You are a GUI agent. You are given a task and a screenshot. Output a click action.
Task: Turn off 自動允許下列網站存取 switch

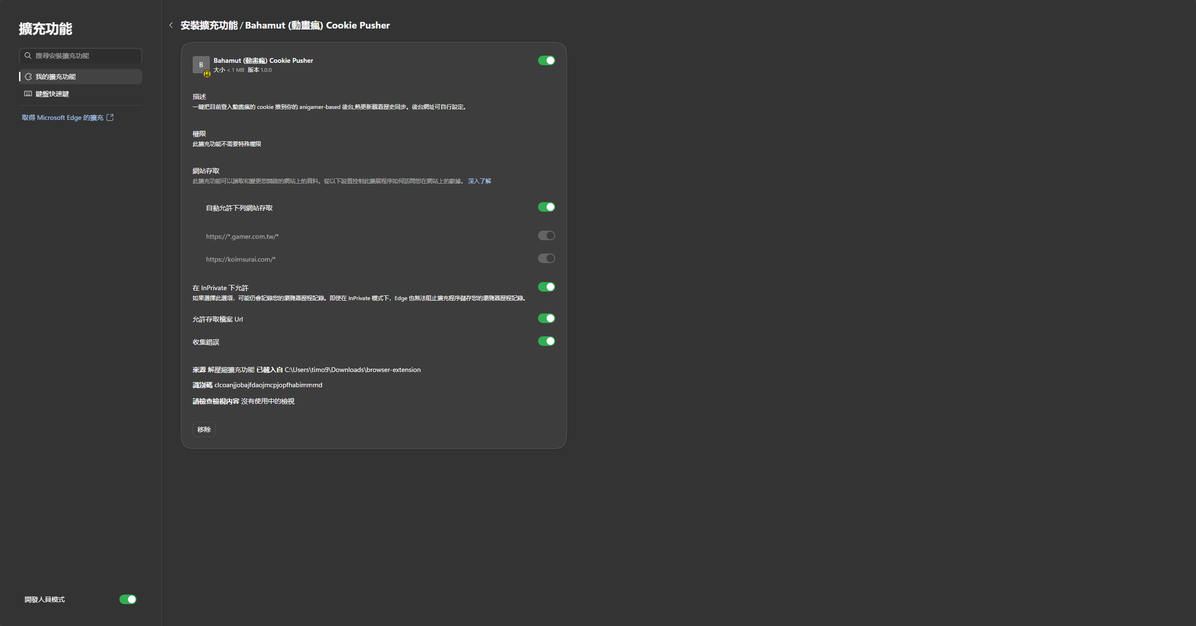pyautogui.click(x=546, y=207)
